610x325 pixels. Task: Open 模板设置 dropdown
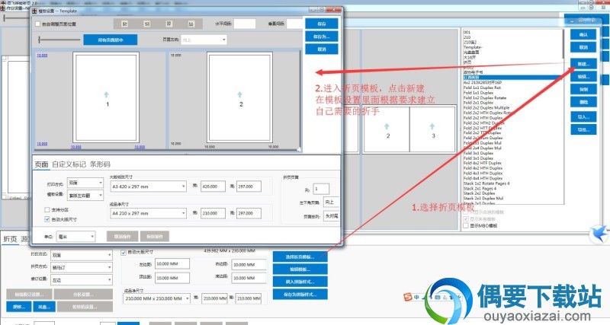(x=85, y=196)
